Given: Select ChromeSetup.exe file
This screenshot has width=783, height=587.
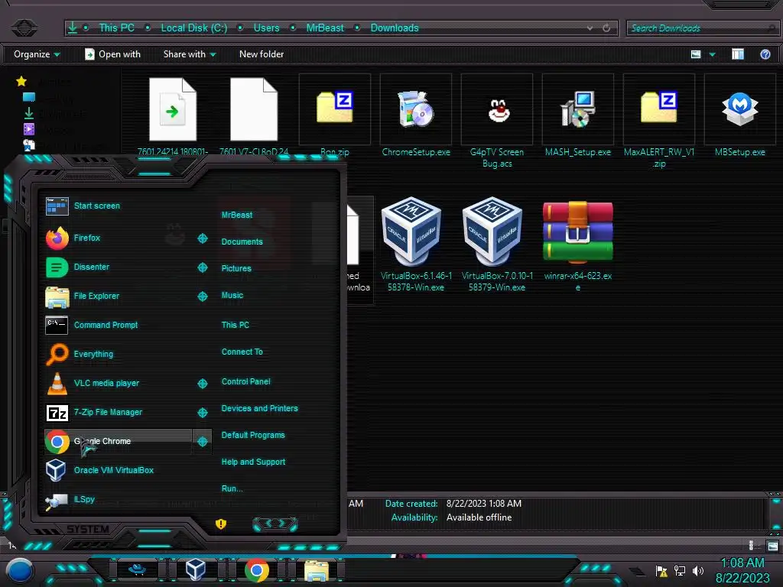Looking at the screenshot, I should click(416, 118).
